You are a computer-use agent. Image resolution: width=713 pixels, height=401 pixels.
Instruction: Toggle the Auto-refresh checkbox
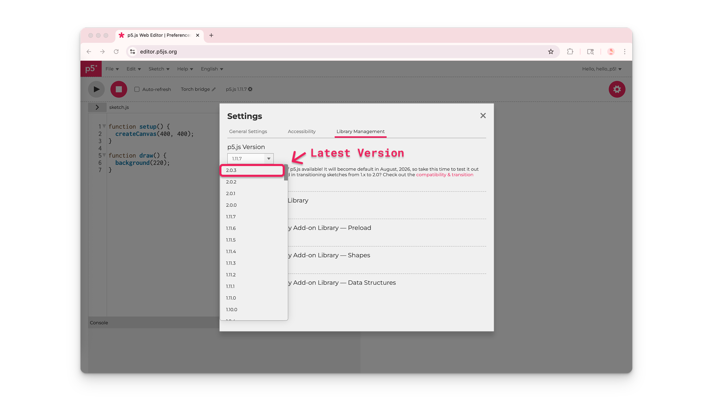click(x=137, y=89)
